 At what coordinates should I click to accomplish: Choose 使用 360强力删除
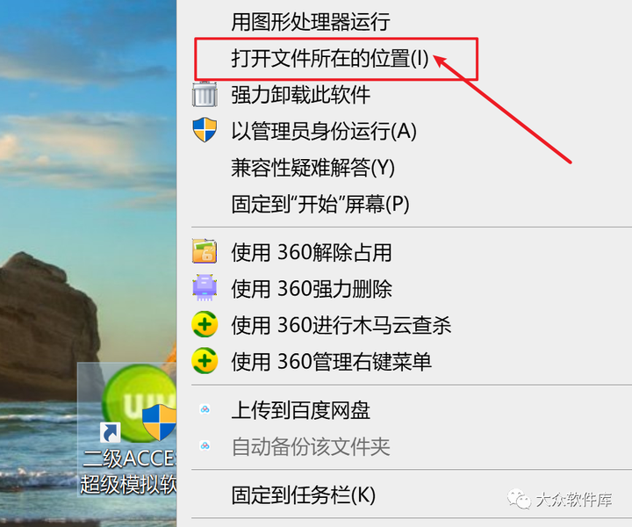pos(405,288)
